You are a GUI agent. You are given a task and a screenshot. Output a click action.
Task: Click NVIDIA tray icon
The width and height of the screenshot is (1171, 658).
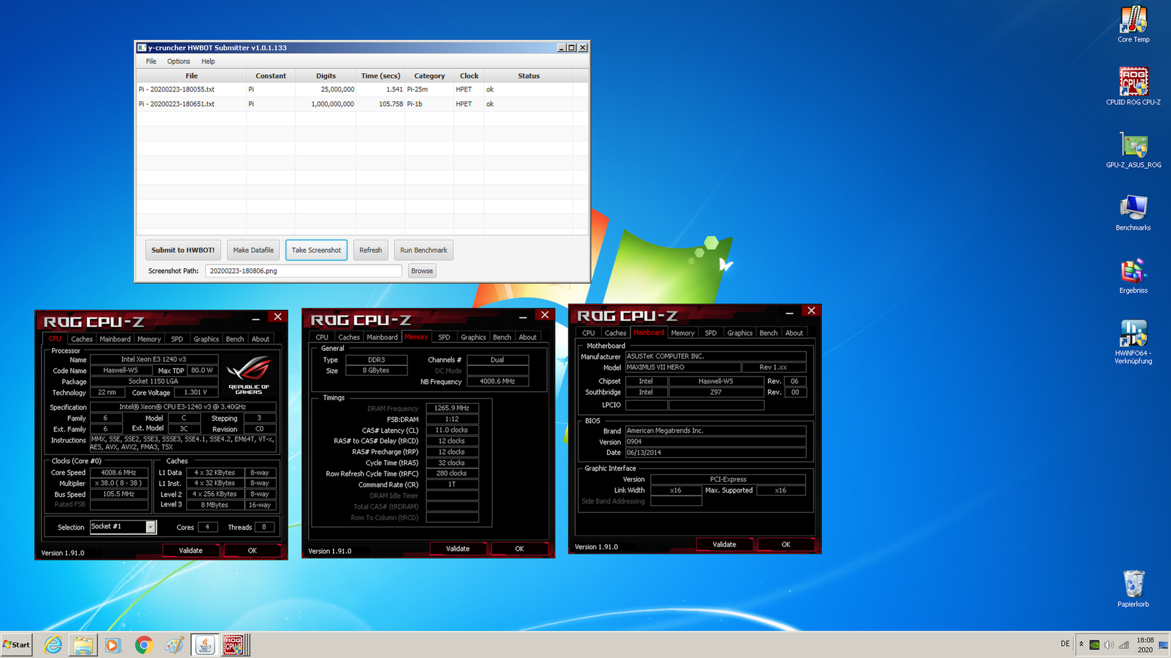point(1095,645)
